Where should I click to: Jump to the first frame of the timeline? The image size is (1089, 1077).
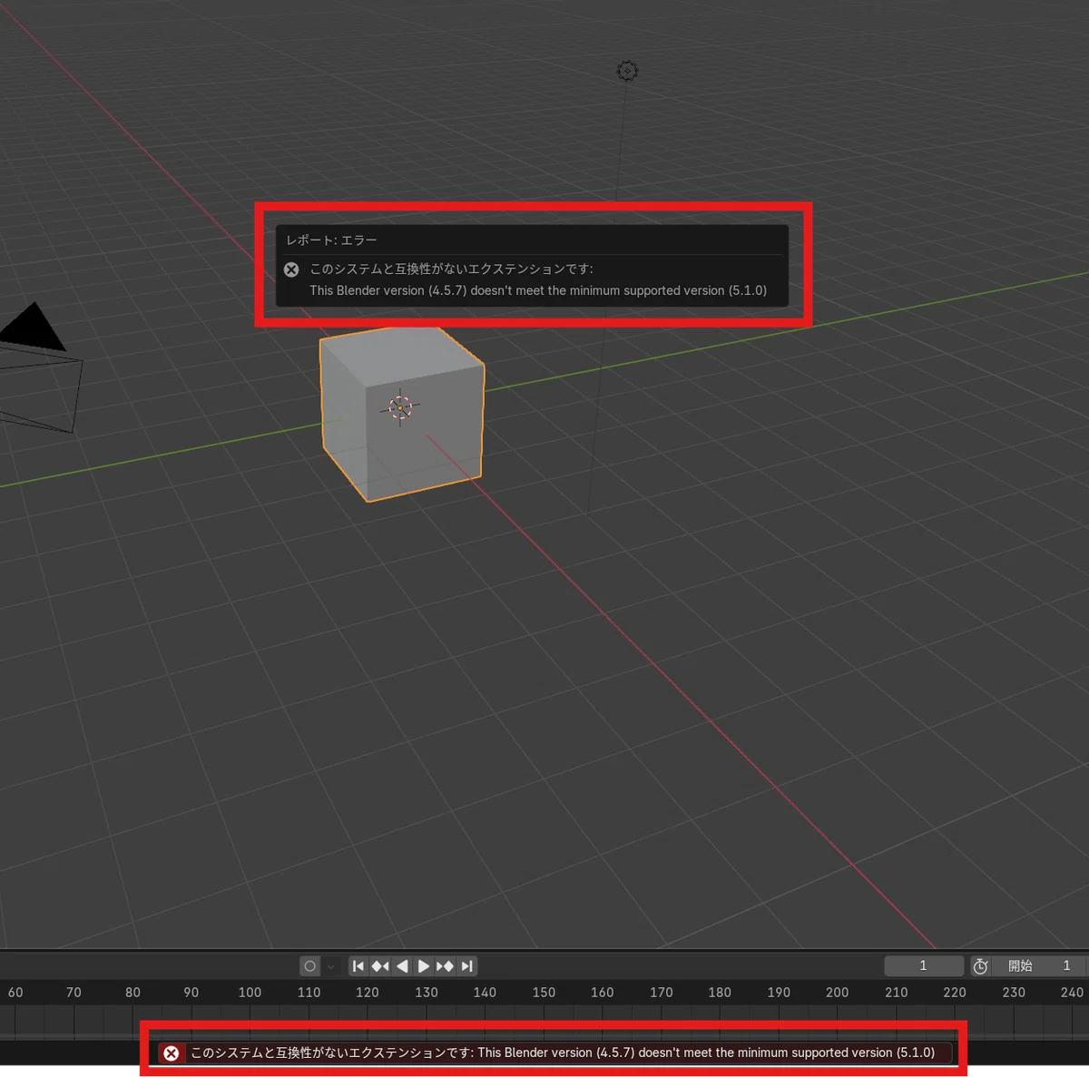click(358, 966)
